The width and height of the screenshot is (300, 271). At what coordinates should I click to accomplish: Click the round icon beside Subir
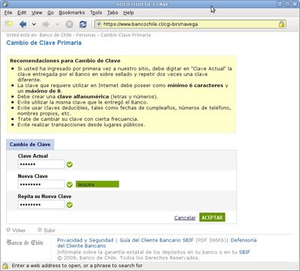[x=40, y=230]
